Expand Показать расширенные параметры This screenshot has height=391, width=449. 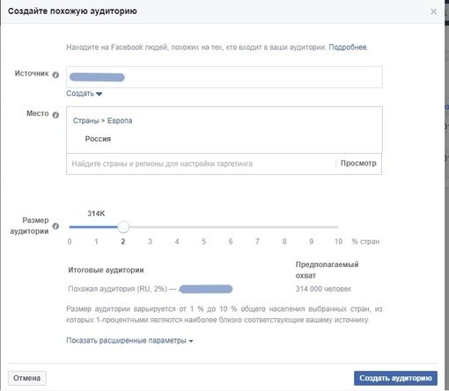129,341
